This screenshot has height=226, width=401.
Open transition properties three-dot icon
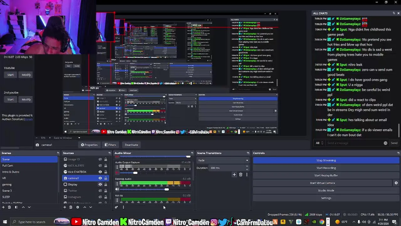pyautogui.click(x=247, y=175)
